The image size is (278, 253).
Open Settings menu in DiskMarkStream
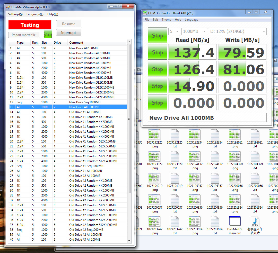pos(15,14)
